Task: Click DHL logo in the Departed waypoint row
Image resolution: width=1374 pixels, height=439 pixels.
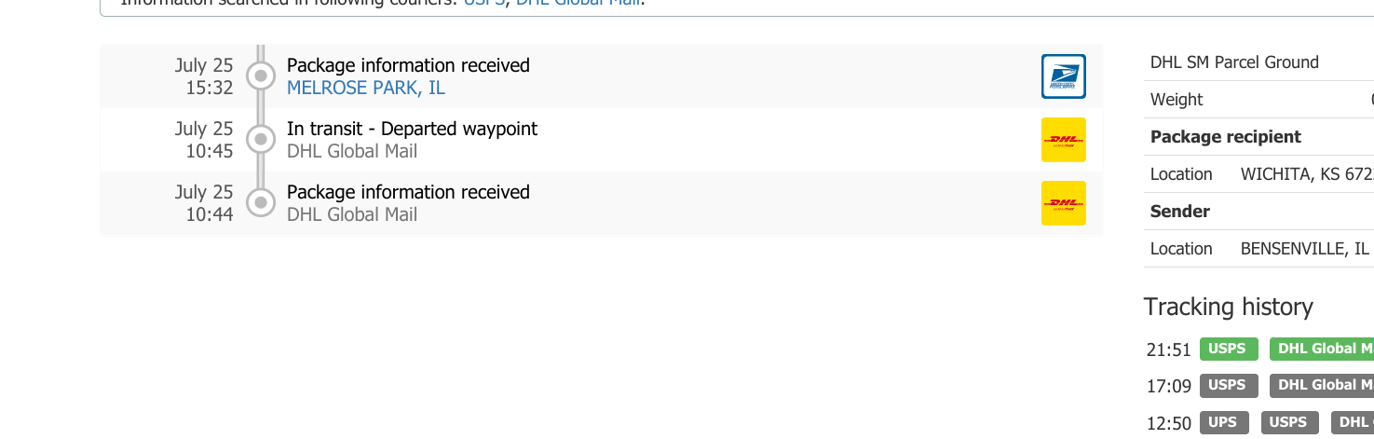Action: pyautogui.click(x=1063, y=140)
